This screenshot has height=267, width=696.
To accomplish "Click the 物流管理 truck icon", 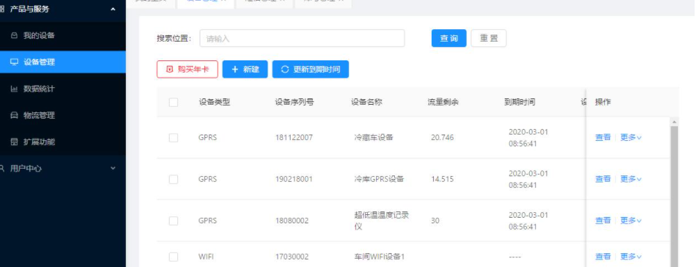I will pyautogui.click(x=14, y=116).
